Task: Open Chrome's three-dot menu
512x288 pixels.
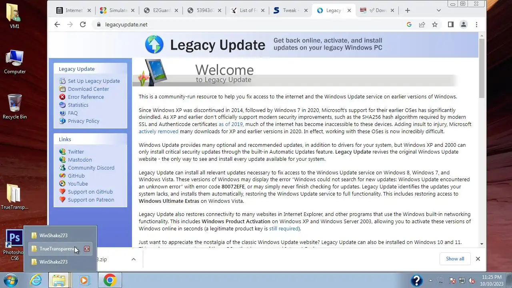Action: click(x=476, y=24)
